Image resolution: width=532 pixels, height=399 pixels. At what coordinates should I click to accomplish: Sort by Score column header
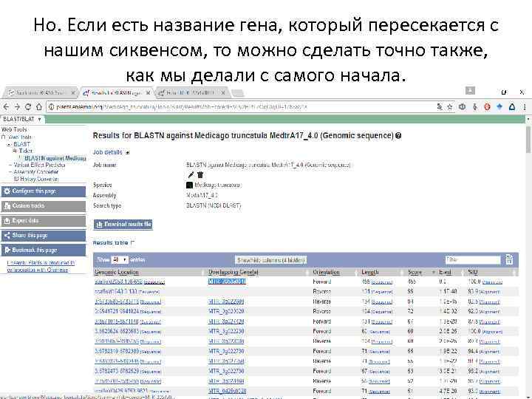(415, 272)
